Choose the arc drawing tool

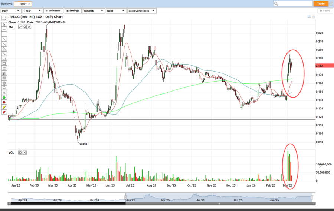(4, 59)
